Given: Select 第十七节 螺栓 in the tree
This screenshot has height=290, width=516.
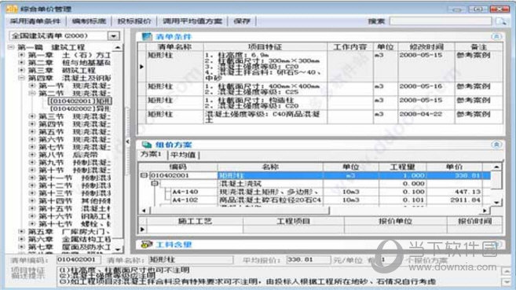Looking at the screenshot, I should (x=75, y=224).
